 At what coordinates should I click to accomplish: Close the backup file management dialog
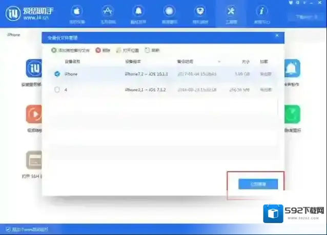coord(277,36)
